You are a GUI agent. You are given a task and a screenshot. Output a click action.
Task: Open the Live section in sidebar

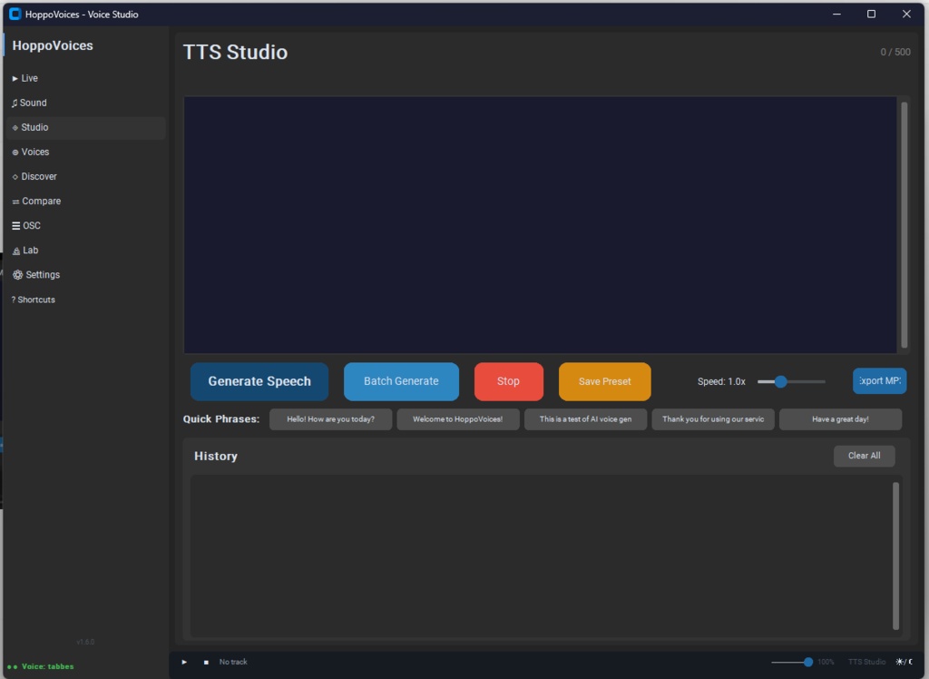click(x=86, y=78)
